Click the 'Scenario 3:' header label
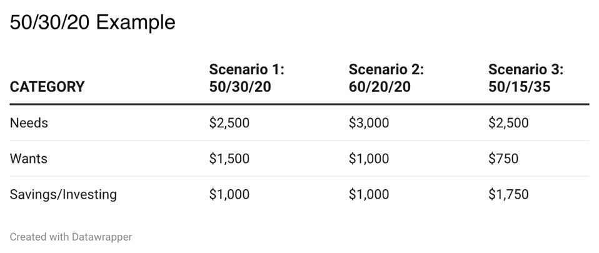This screenshot has height=253, width=599. pos(525,69)
